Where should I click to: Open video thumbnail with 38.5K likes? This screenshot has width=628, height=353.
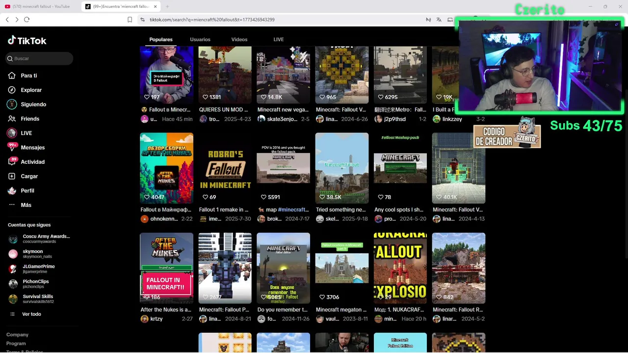point(342,168)
